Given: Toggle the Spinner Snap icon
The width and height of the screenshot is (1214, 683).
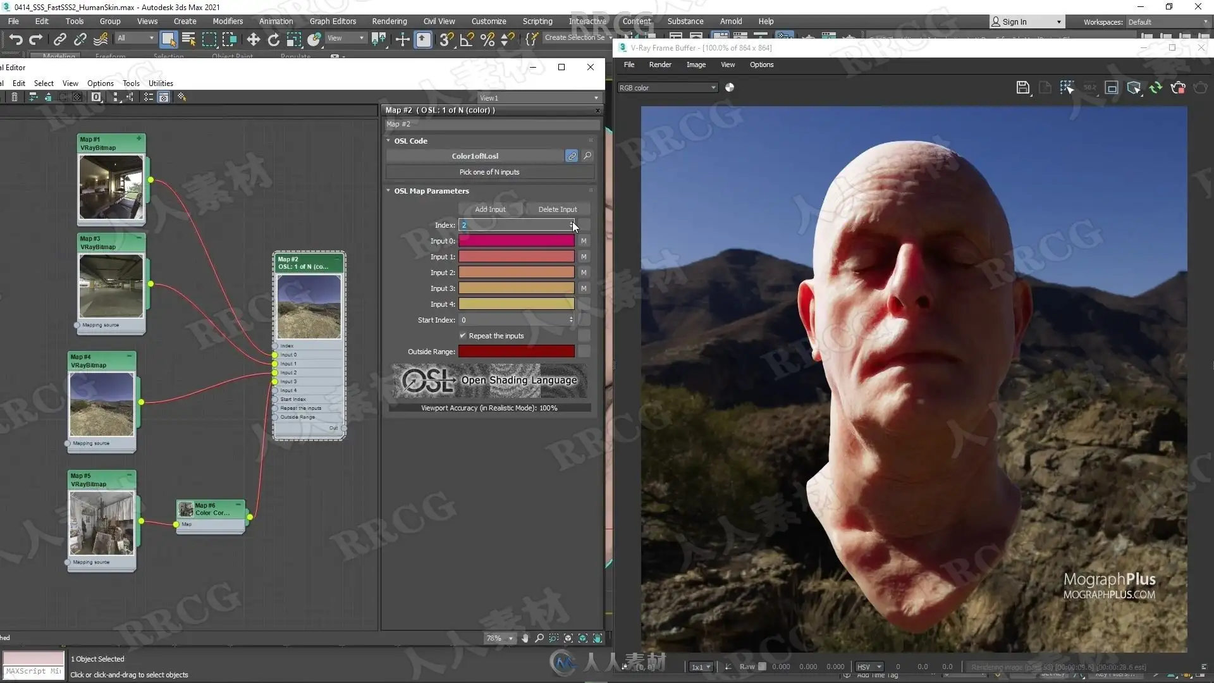Looking at the screenshot, I should (x=507, y=39).
